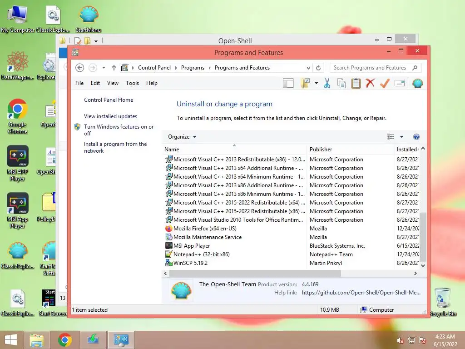Go back with the Back arrow
465x349 pixels.
coord(79,68)
